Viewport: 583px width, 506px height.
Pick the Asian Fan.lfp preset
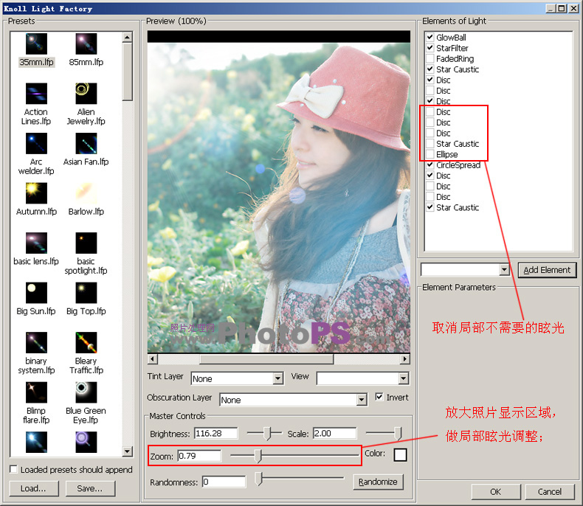pyautogui.click(x=86, y=143)
